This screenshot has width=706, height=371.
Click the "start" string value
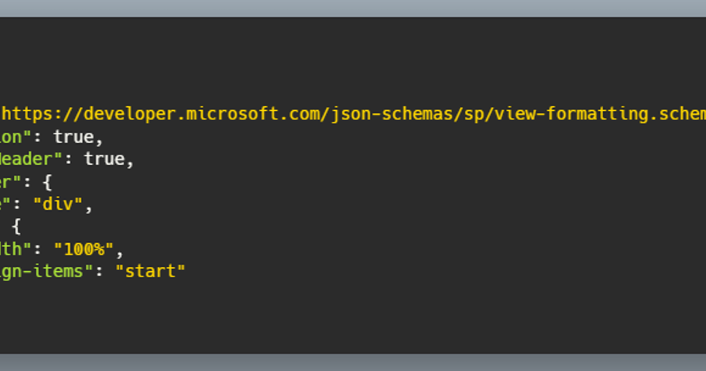point(151,272)
